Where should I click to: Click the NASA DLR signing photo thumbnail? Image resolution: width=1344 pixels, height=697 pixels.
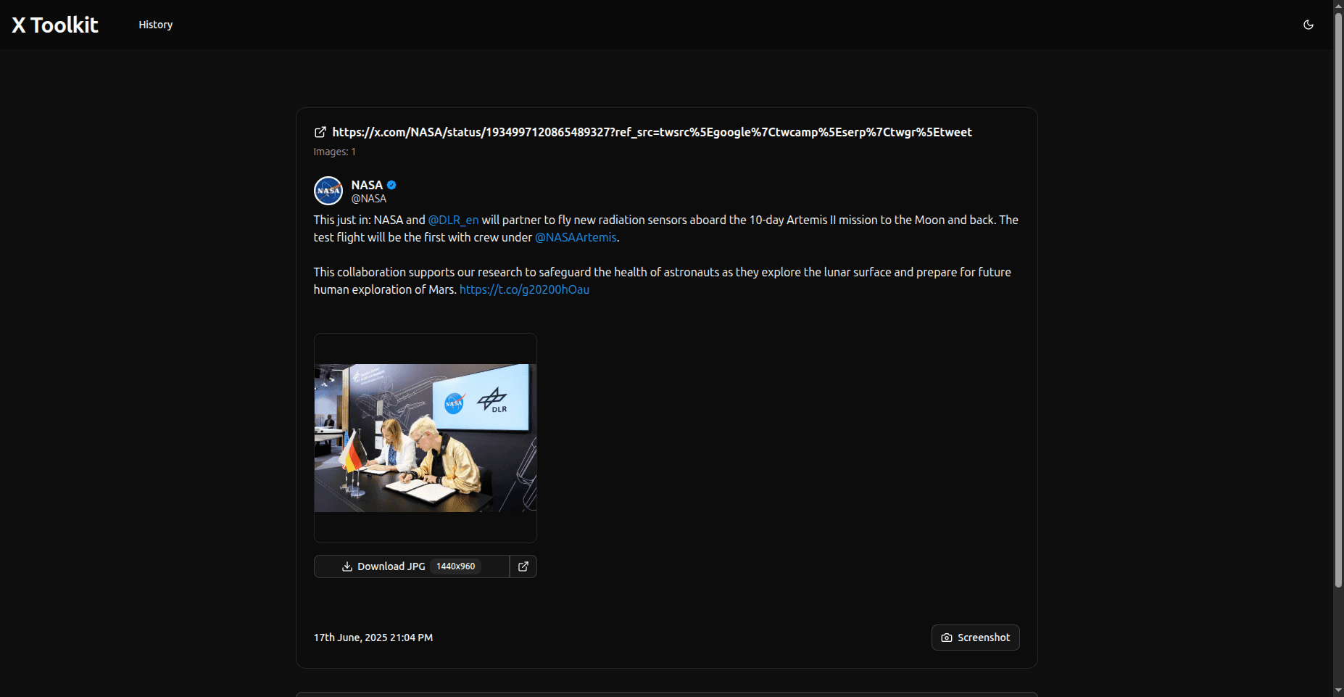[426, 437]
